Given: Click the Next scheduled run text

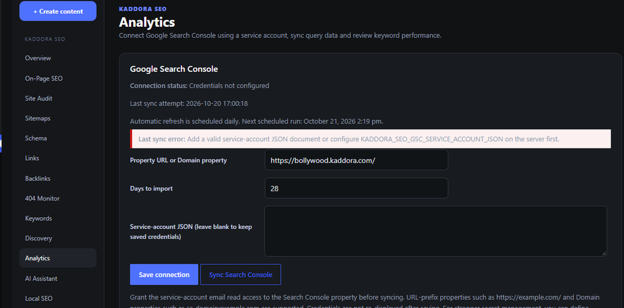Looking at the screenshot, I should [313, 121].
